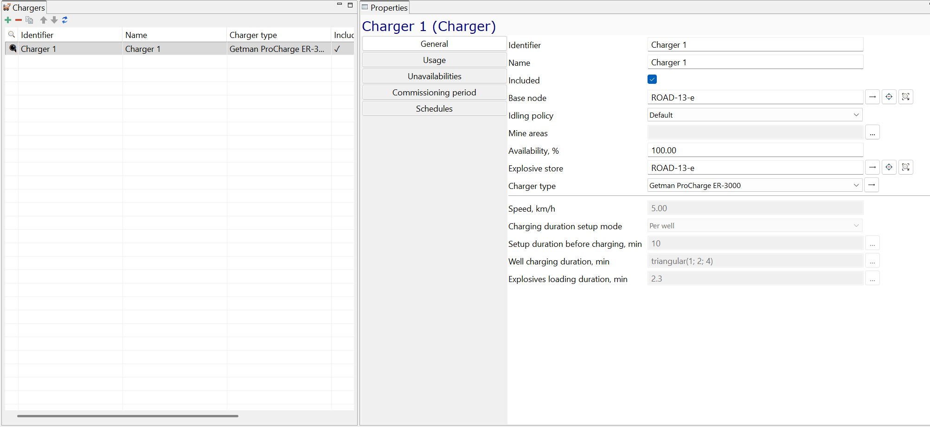Select Charger 1 identifier cell
930x427 pixels.
point(71,49)
